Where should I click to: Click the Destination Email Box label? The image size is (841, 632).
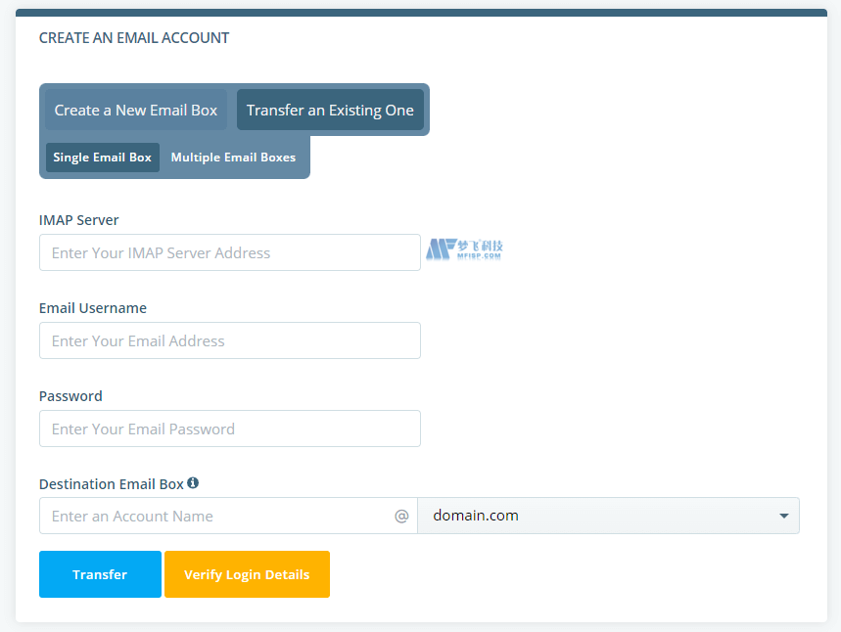(x=112, y=484)
